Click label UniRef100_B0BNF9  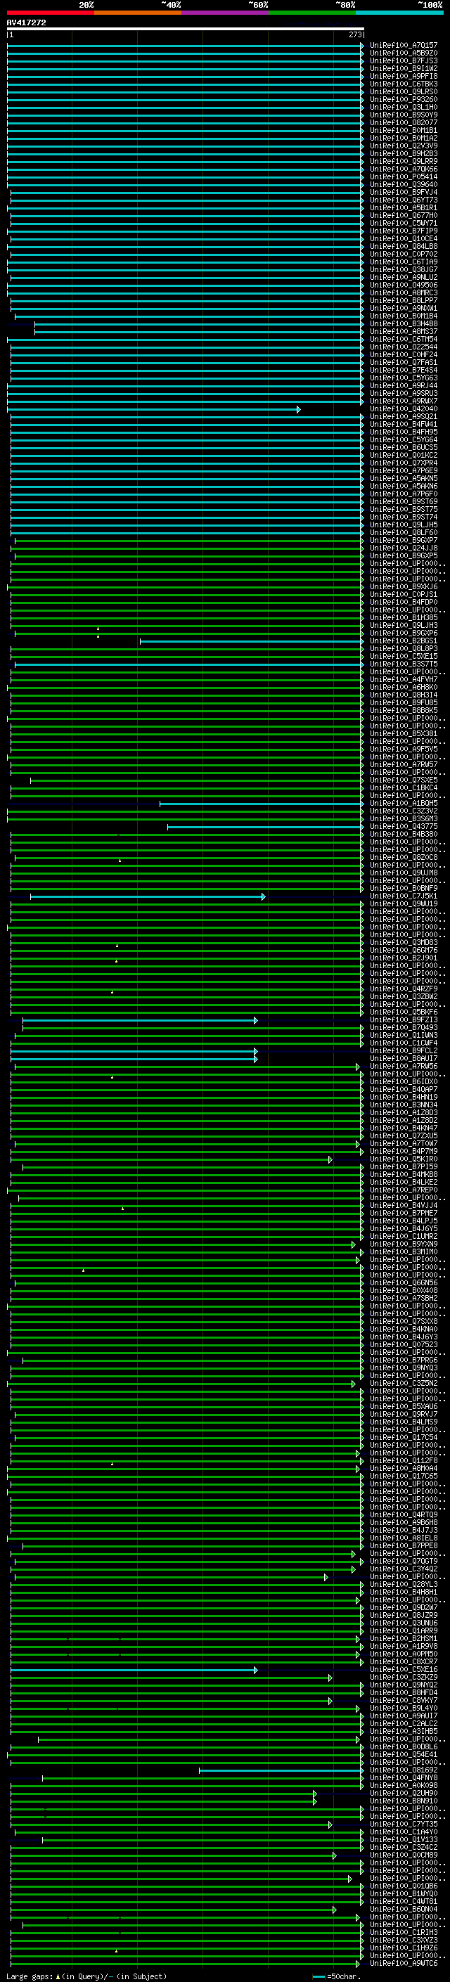404,889
